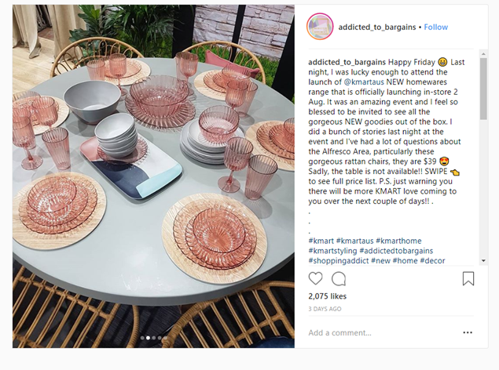The height and width of the screenshot is (370, 499).
Task: Open the #kmart hashtag
Action: (x=321, y=241)
